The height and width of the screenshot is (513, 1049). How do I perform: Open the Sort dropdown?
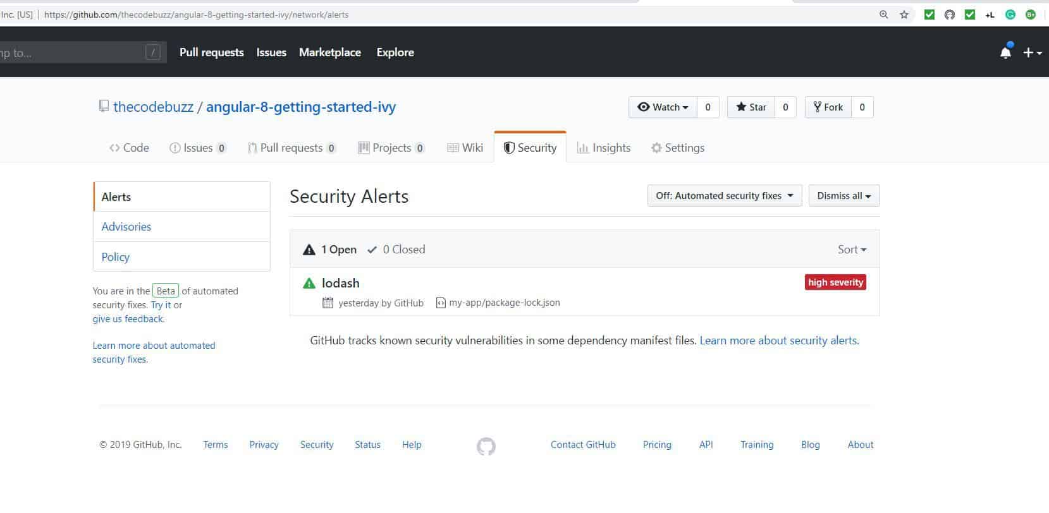852,250
